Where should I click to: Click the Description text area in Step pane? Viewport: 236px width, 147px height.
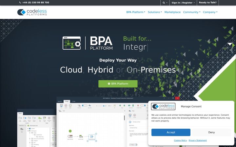point(138,137)
